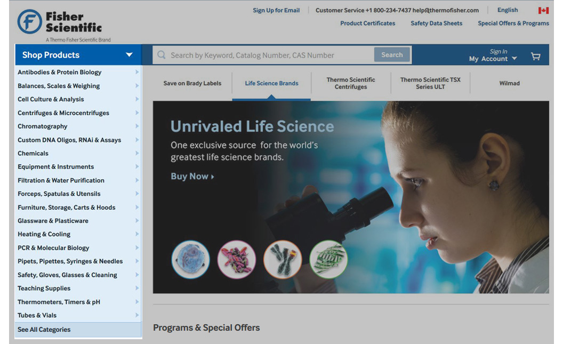Click See All Categories
Image resolution: width=563 pixels, height=344 pixels.
point(44,330)
